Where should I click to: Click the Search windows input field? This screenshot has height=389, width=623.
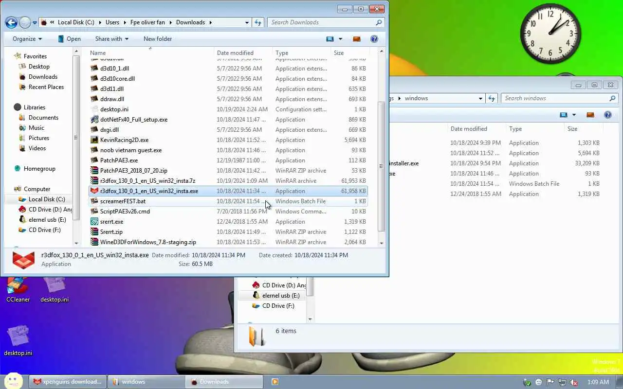click(555, 98)
